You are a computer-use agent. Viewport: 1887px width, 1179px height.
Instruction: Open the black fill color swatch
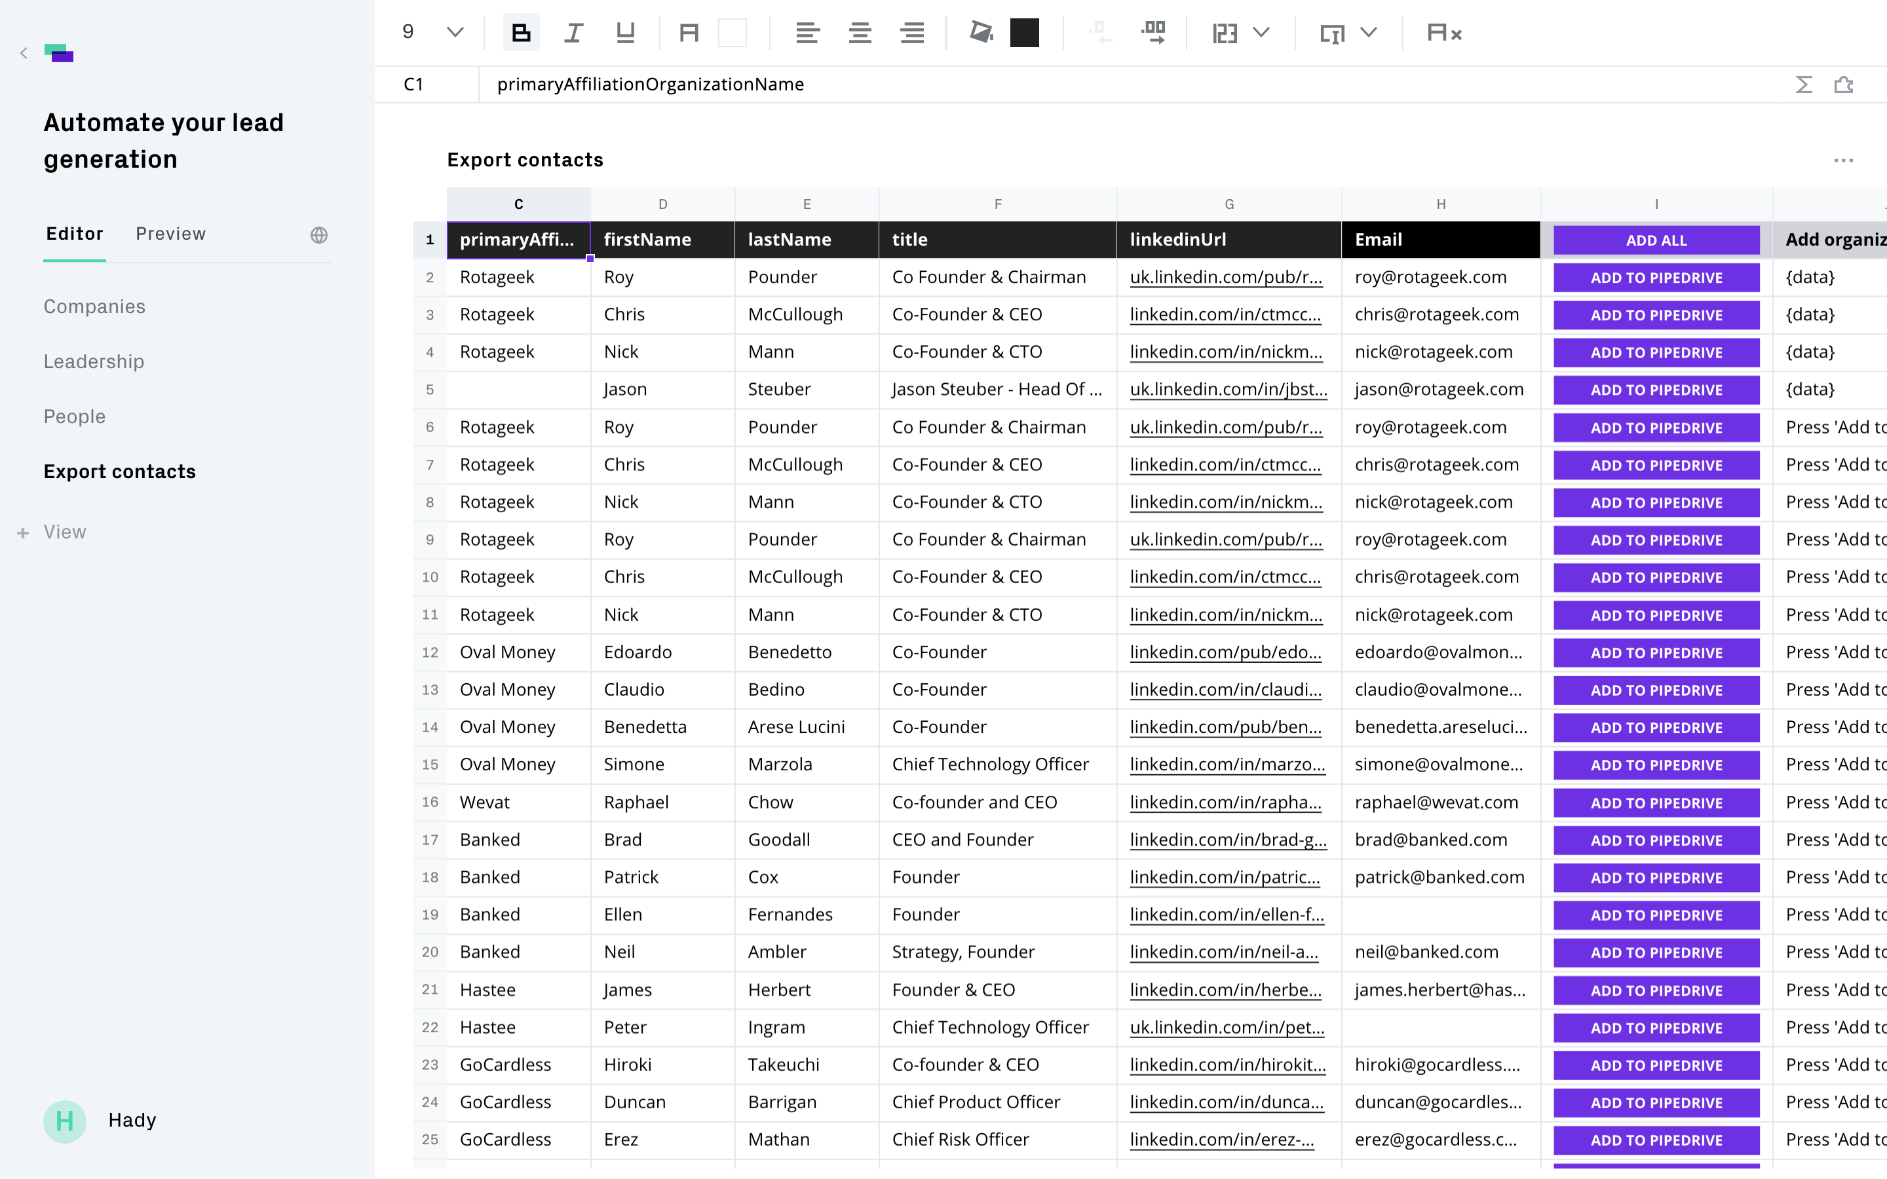point(1025,33)
